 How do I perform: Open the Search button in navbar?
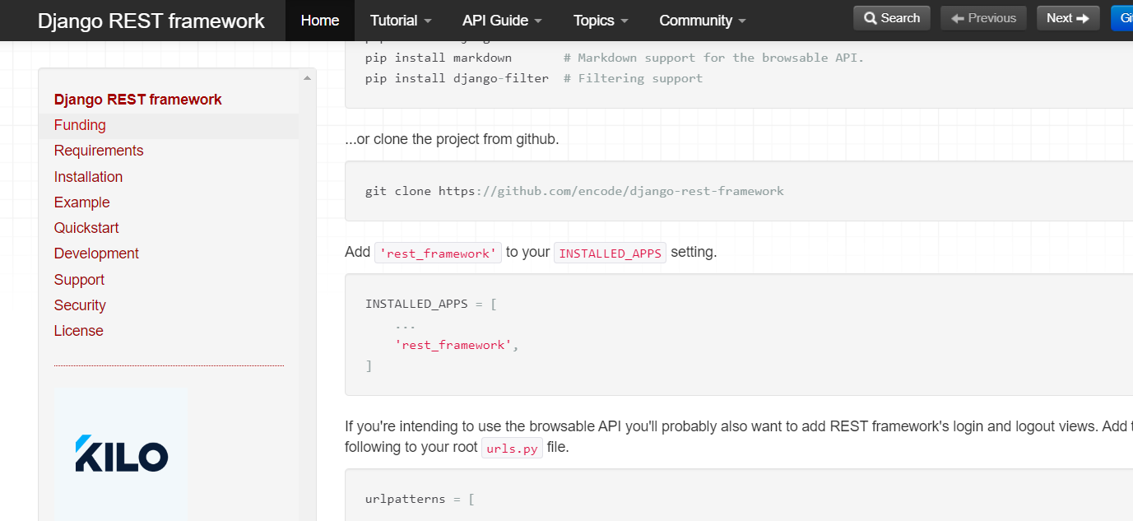coord(892,18)
